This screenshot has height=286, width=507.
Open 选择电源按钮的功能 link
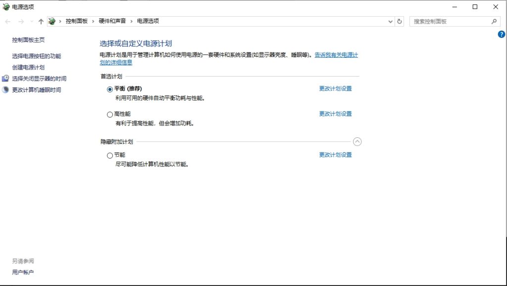(37, 56)
